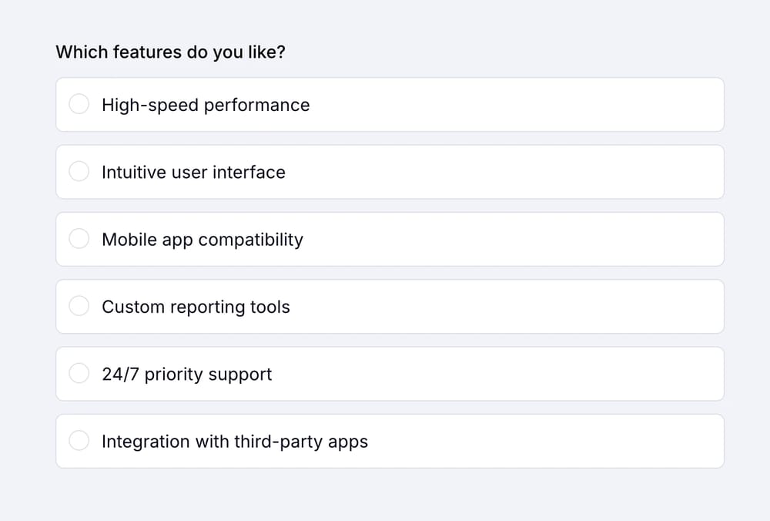Check the Integration with third-party apps radio

[79, 441]
